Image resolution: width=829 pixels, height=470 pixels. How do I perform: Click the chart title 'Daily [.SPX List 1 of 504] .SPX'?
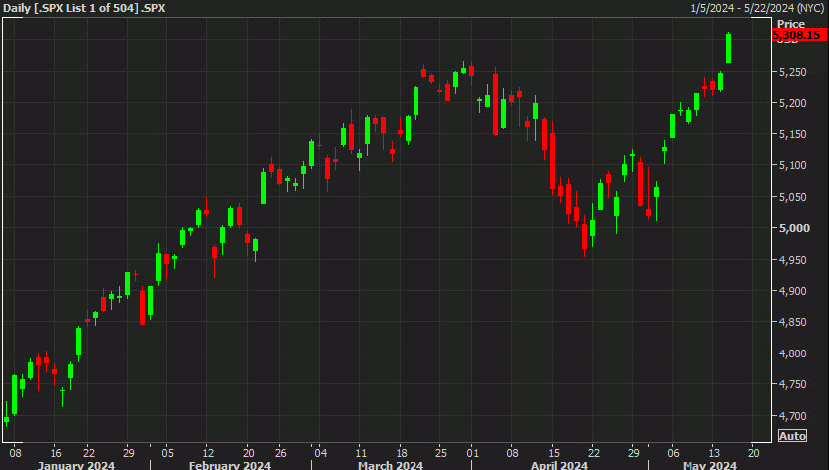coord(84,8)
